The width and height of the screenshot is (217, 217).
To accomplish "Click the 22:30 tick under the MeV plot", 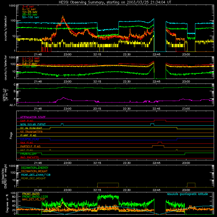I will coord(127,82).
